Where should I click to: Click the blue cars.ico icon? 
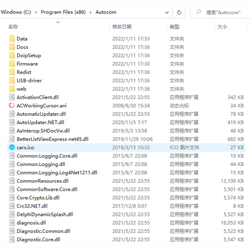(x=12, y=147)
